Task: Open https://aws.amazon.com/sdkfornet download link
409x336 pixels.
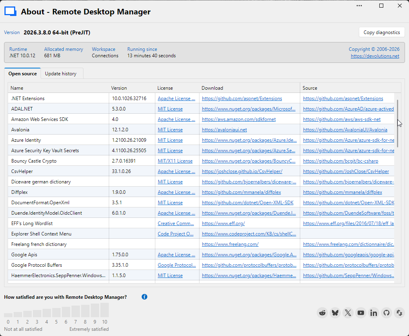Action: click(x=239, y=119)
